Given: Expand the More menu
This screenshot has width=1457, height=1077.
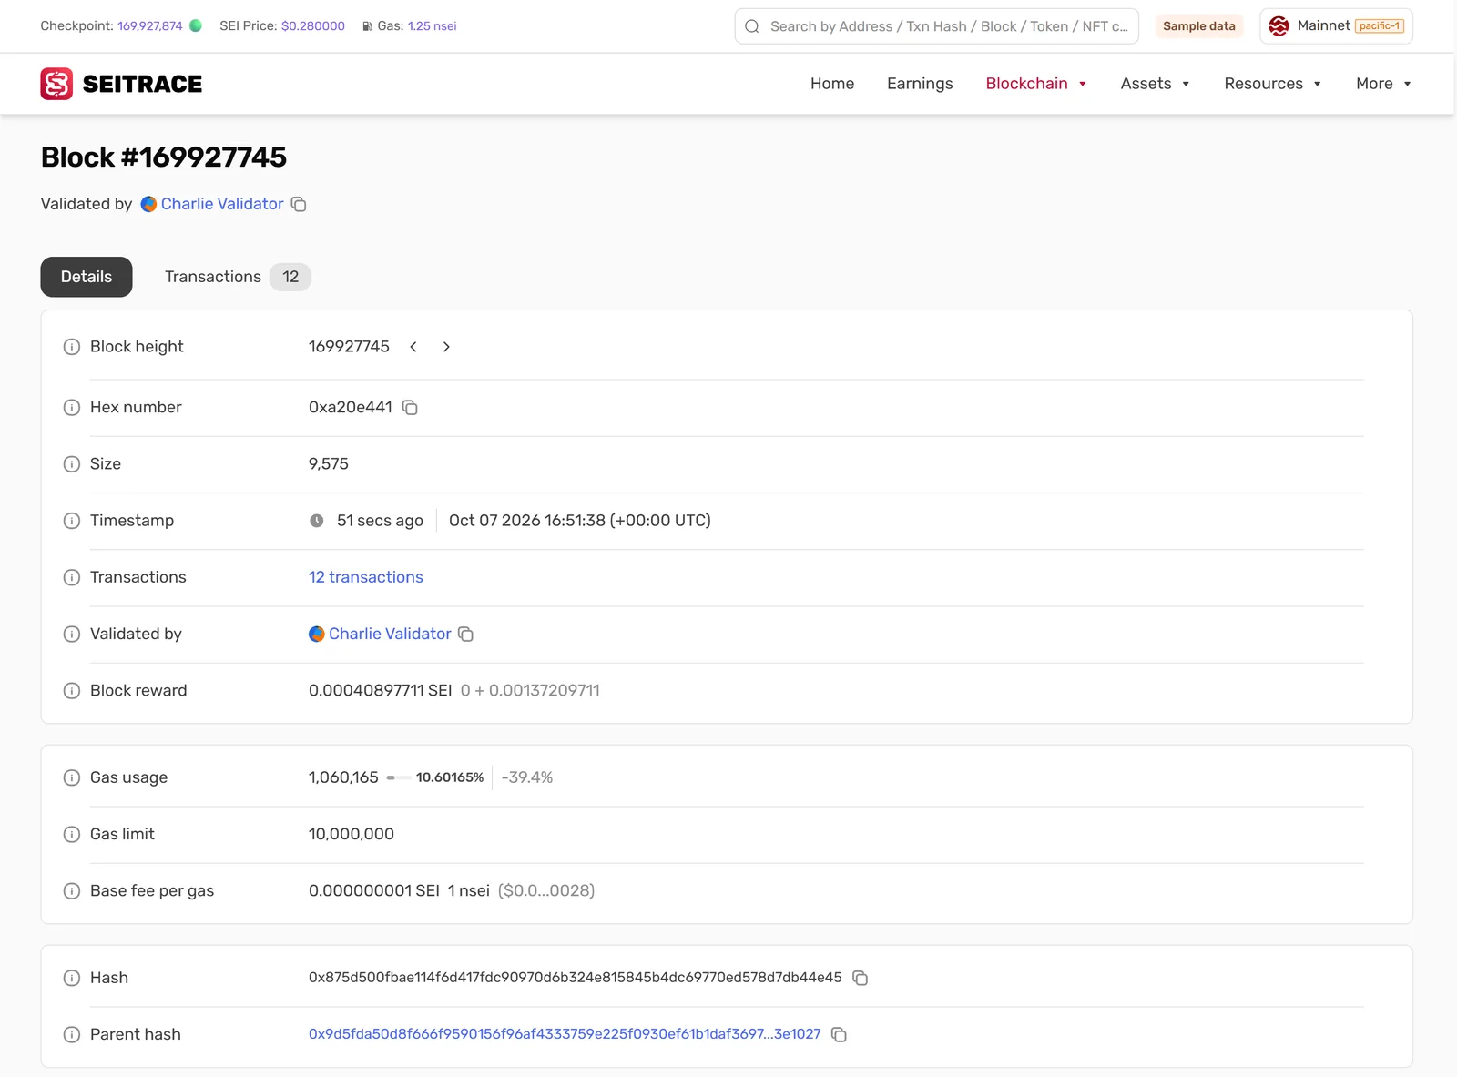Looking at the screenshot, I should coord(1384,84).
